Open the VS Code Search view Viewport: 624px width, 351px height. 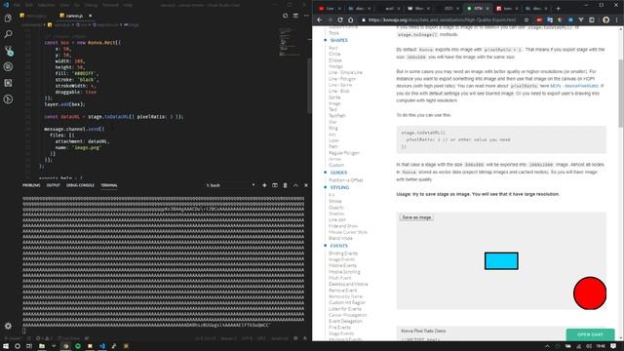(x=8, y=34)
